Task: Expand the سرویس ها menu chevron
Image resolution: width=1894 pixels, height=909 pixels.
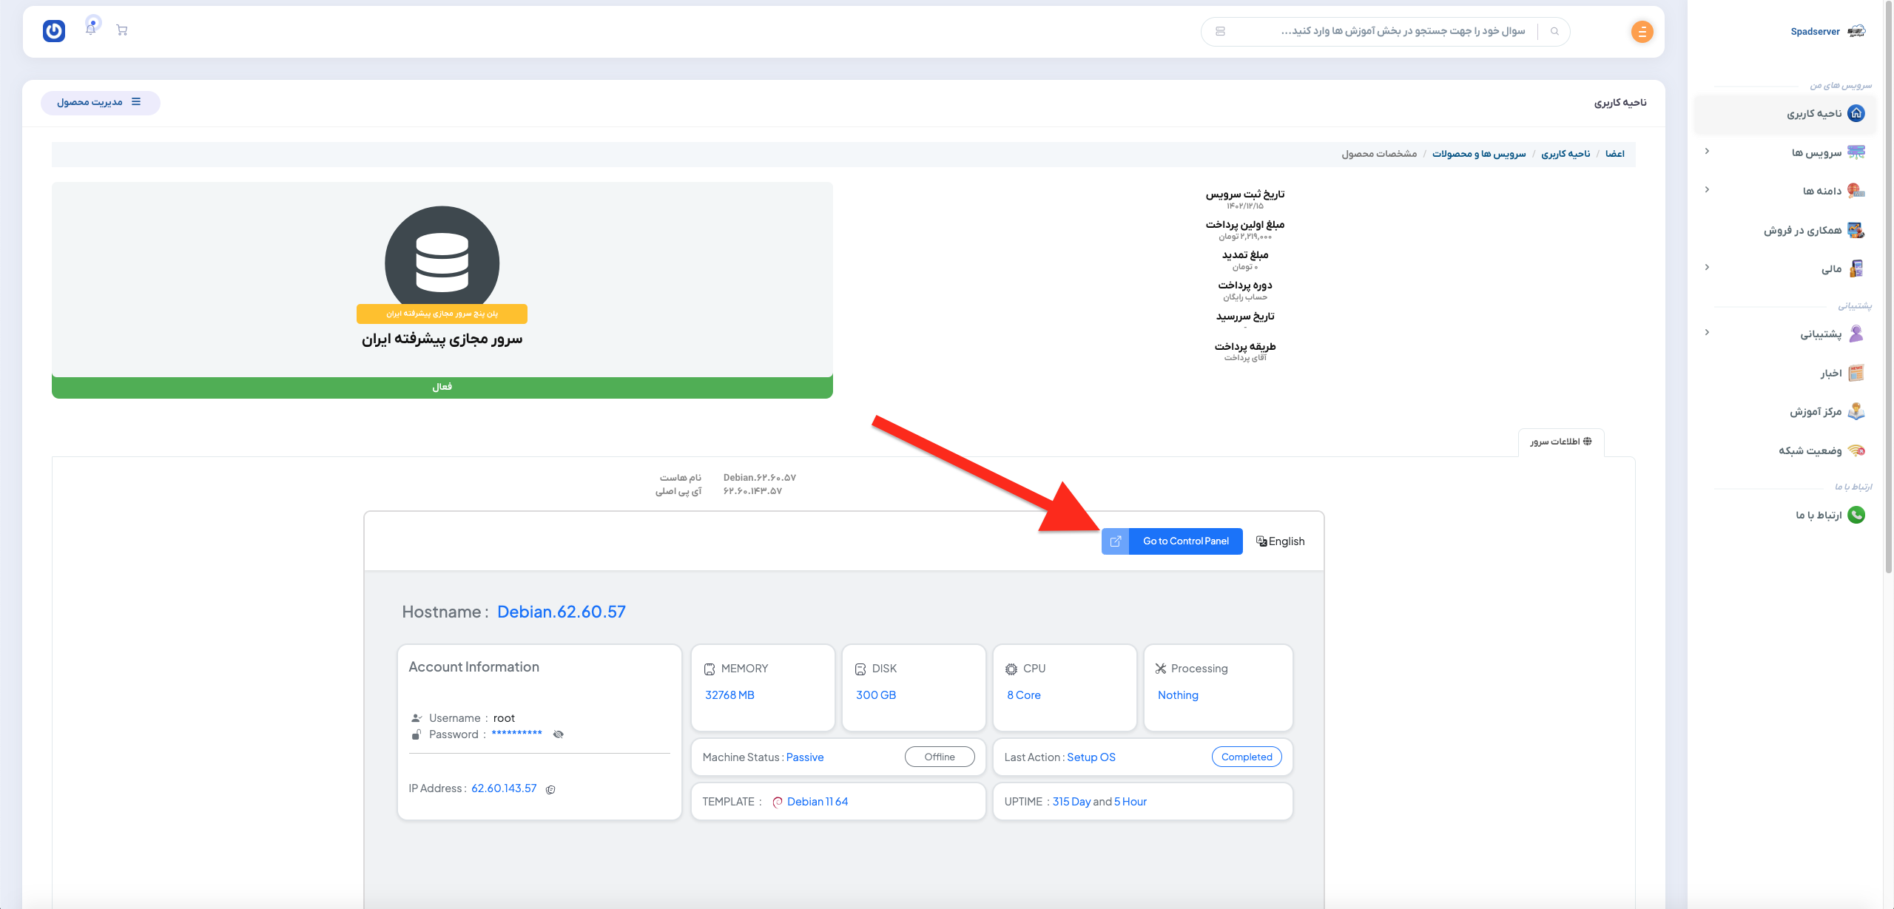Action: (1707, 151)
